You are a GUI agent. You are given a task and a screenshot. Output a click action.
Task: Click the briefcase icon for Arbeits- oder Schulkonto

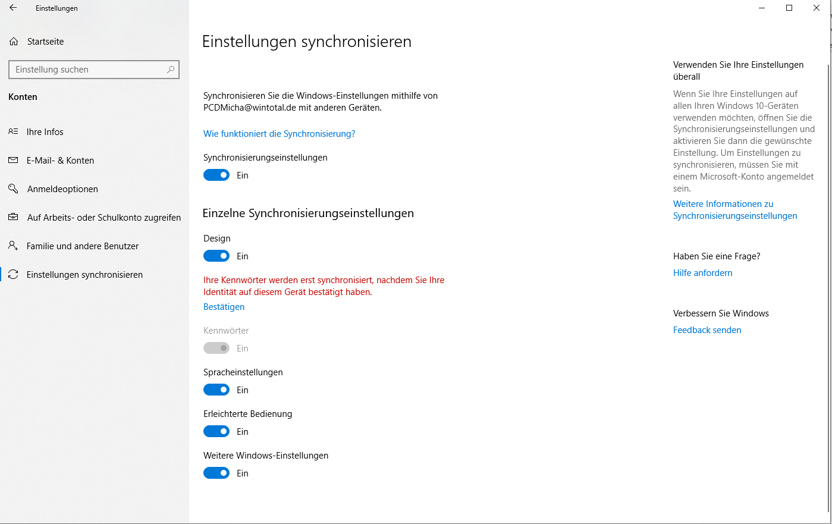[13, 217]
